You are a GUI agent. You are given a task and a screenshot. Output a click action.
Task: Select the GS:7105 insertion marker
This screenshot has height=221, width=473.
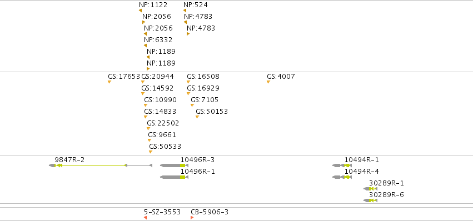point(192,105)
